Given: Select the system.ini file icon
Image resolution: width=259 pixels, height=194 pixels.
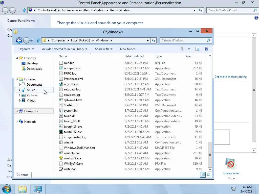Looking at the screenshot, I should point(61,111).
